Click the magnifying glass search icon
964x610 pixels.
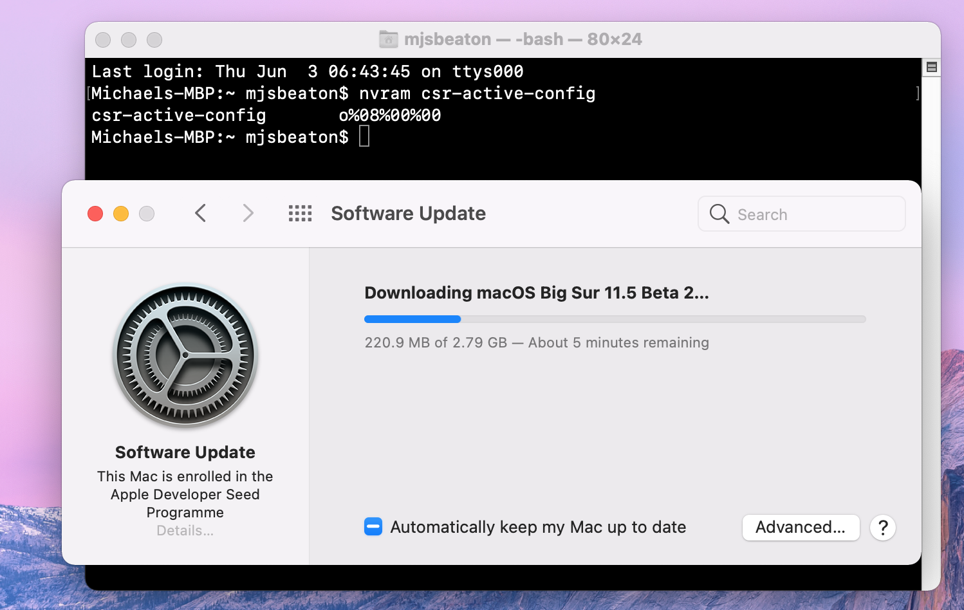719,214
